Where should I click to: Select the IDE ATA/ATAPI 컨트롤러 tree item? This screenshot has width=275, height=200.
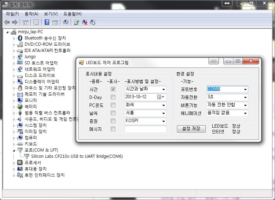(47, 51)
